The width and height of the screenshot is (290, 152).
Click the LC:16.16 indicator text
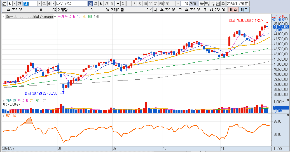278,16
